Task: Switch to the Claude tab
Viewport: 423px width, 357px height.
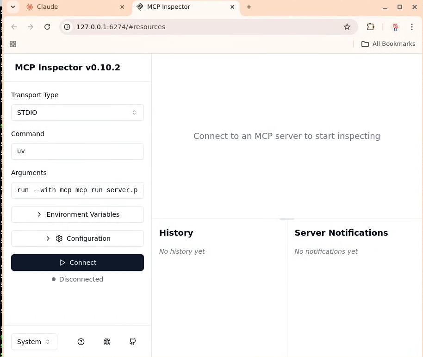Action: (75, 7)
